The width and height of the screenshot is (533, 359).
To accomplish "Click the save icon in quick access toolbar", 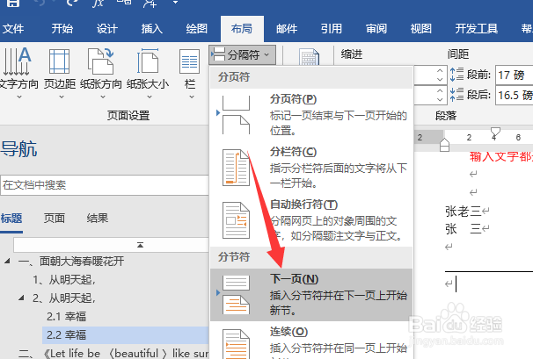I will click(13, 4).
